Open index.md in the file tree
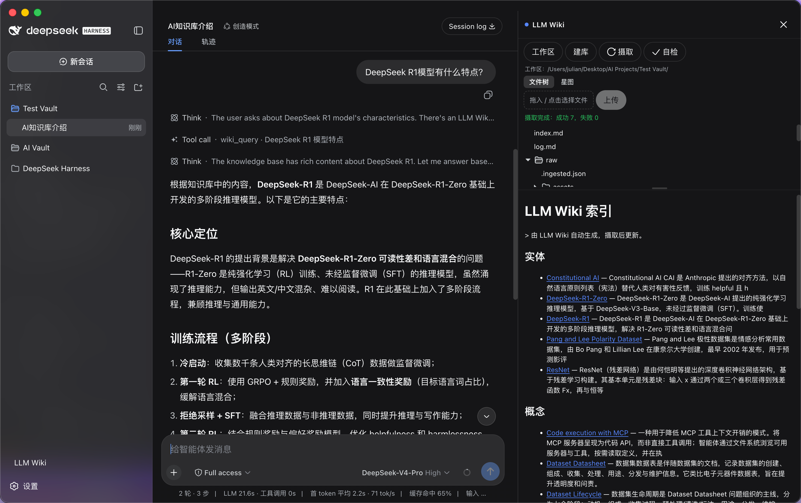 click(548, 133)
